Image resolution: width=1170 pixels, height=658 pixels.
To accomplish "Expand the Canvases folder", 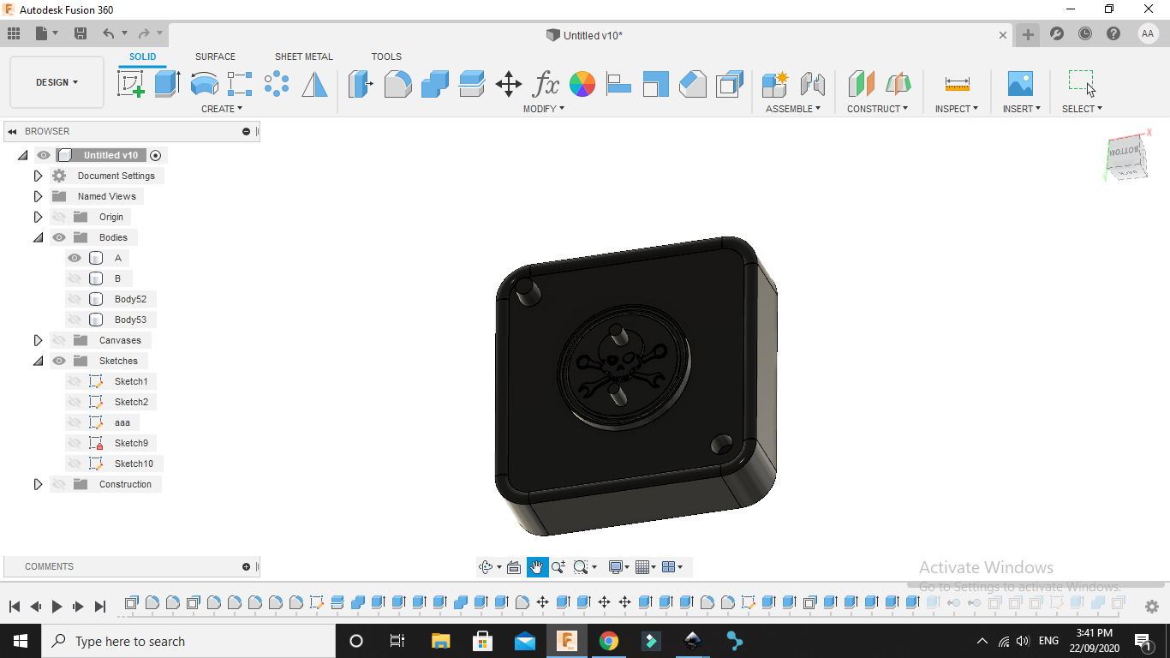I will [38, 340].
